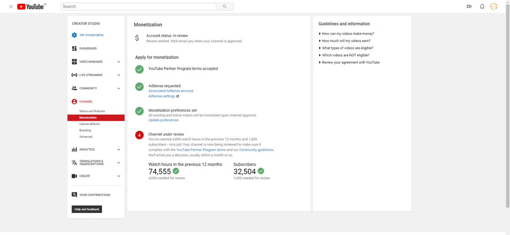Image resolution: width=510 pixels, height=235 pixels.
Task: Click the Update preferences link
Action: tap(163, 120)
